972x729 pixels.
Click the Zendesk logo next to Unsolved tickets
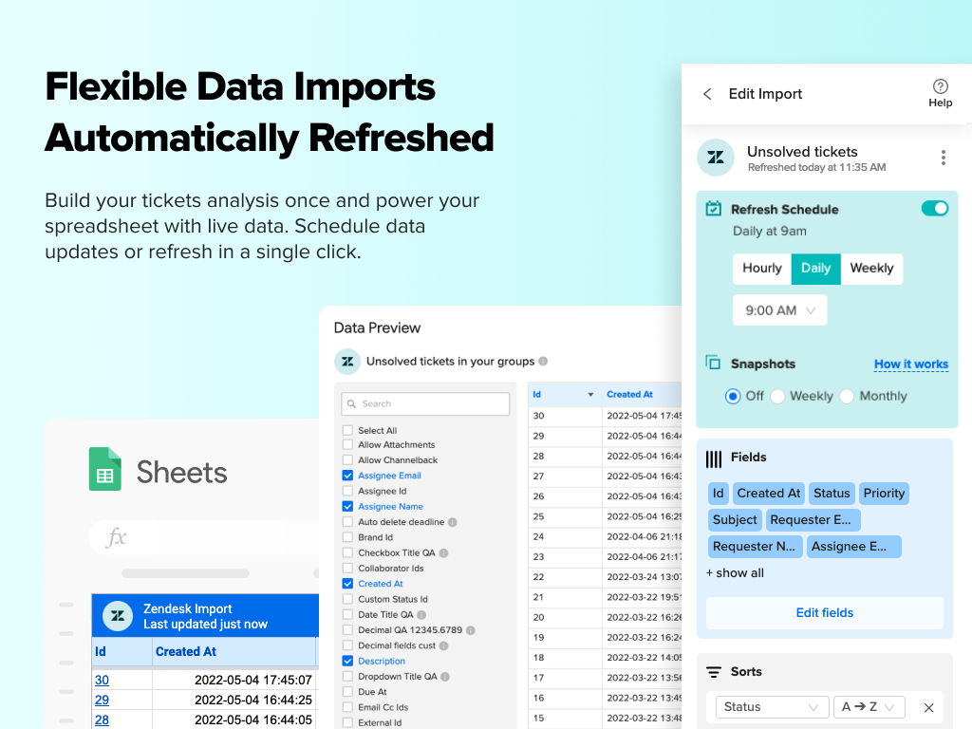tap(716, 158)
